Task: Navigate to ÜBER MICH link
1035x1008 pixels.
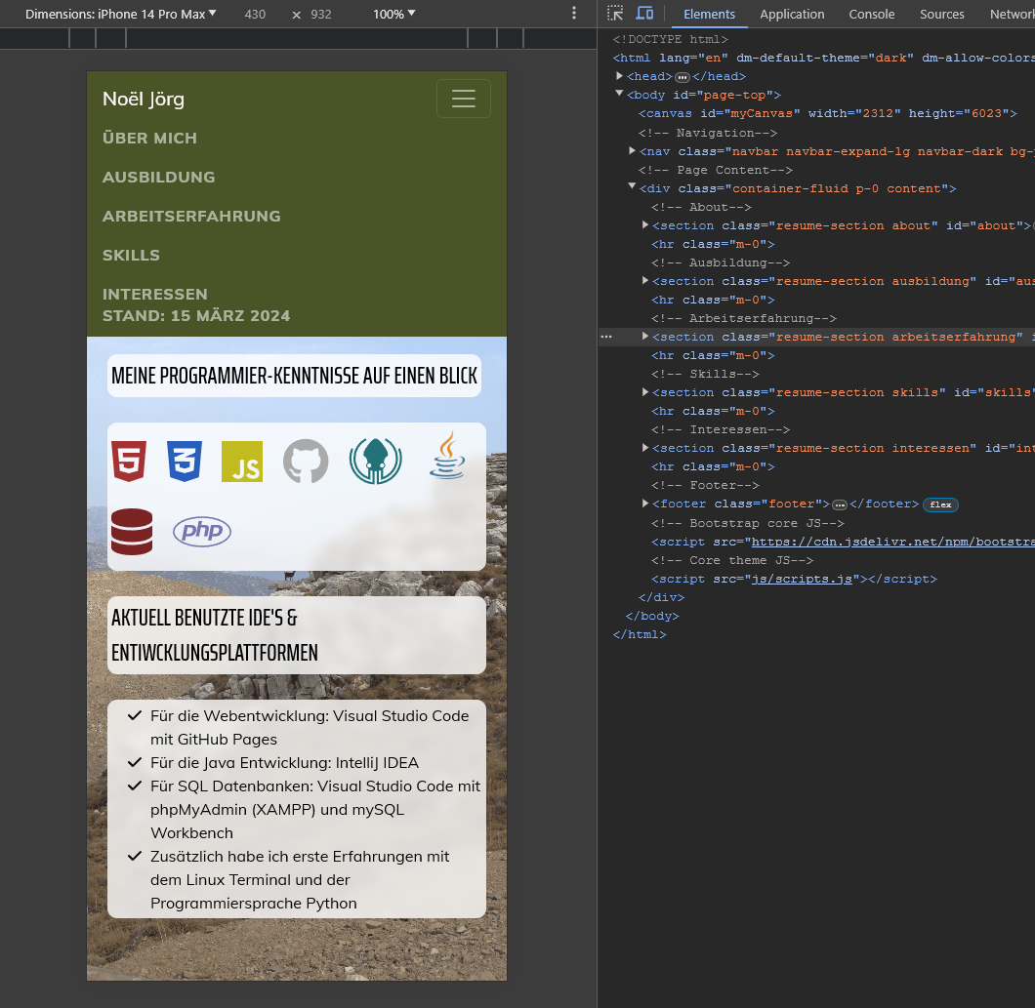Action: pos(149,138)
